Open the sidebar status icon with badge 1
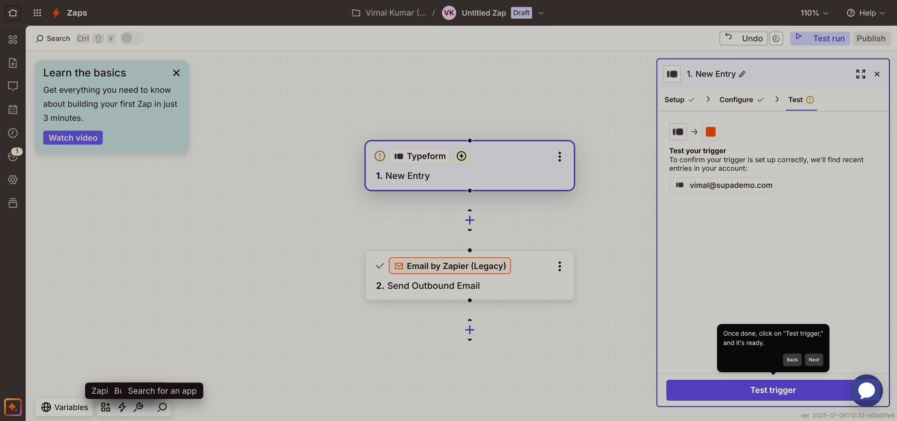897x421 pixels. (13, 156)
